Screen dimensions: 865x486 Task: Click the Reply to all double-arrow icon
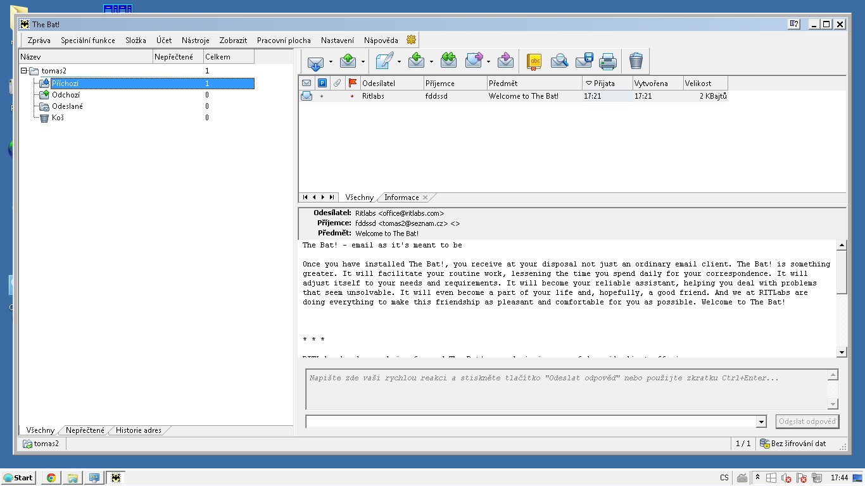(448, 61)
